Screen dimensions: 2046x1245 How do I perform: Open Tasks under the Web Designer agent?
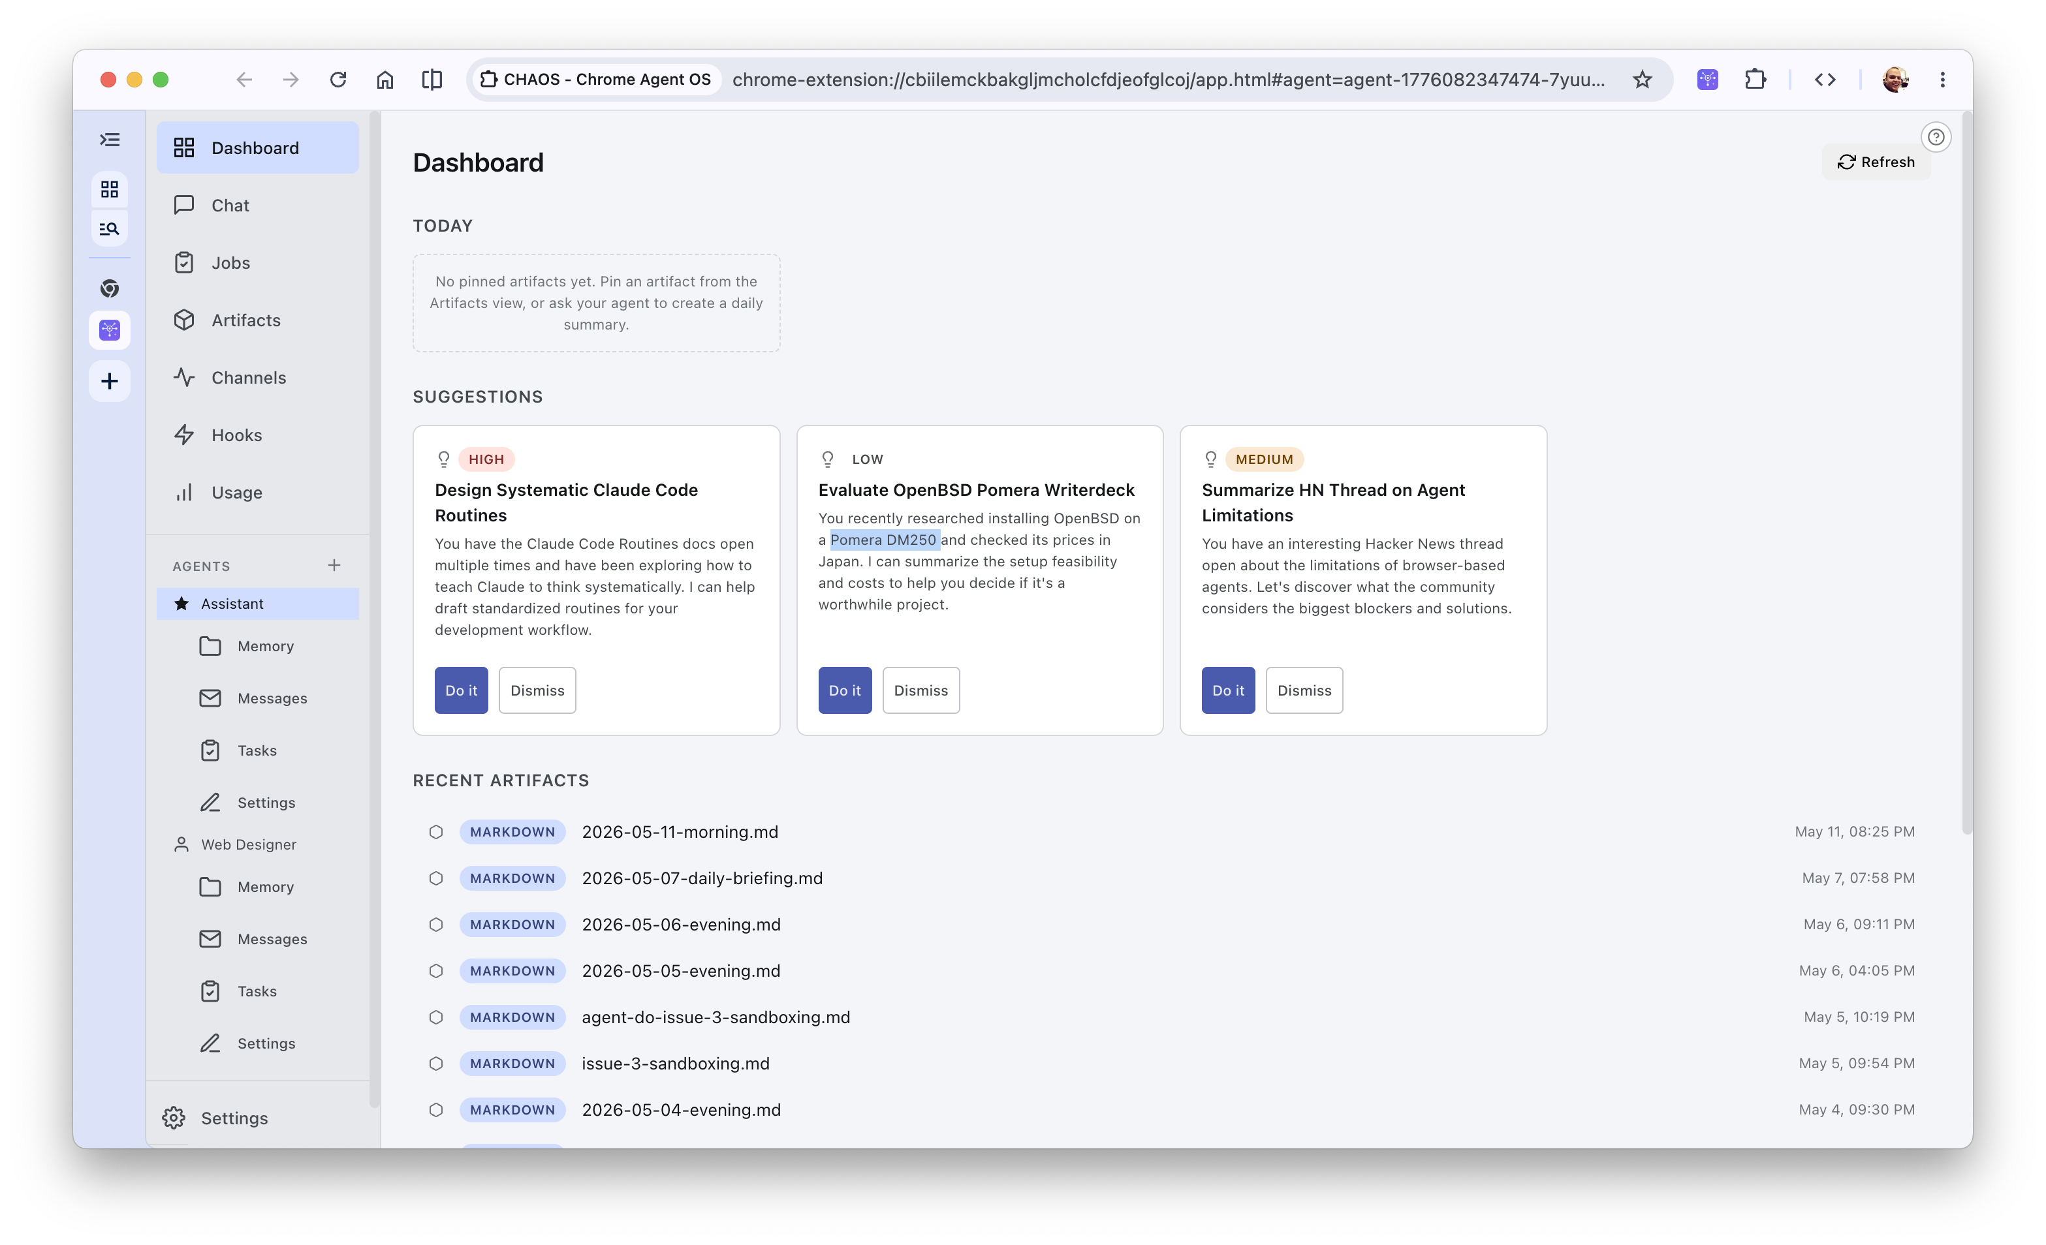coord(266,991)
